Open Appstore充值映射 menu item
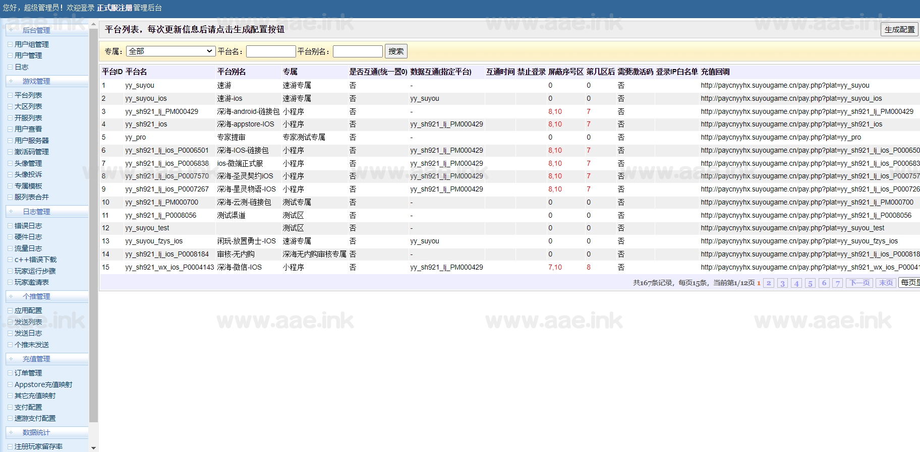Screen dimensions: 920x452 43,384
